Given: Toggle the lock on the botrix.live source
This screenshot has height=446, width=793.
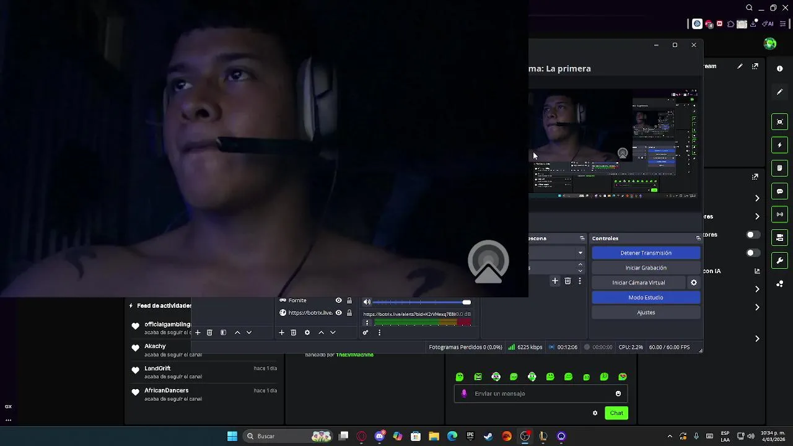Looking at the screenshot, I should (349, 313).
